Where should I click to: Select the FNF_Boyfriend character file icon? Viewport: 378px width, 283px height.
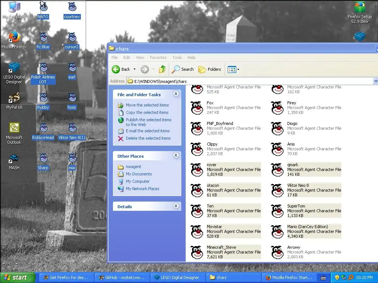click(197, 128)
